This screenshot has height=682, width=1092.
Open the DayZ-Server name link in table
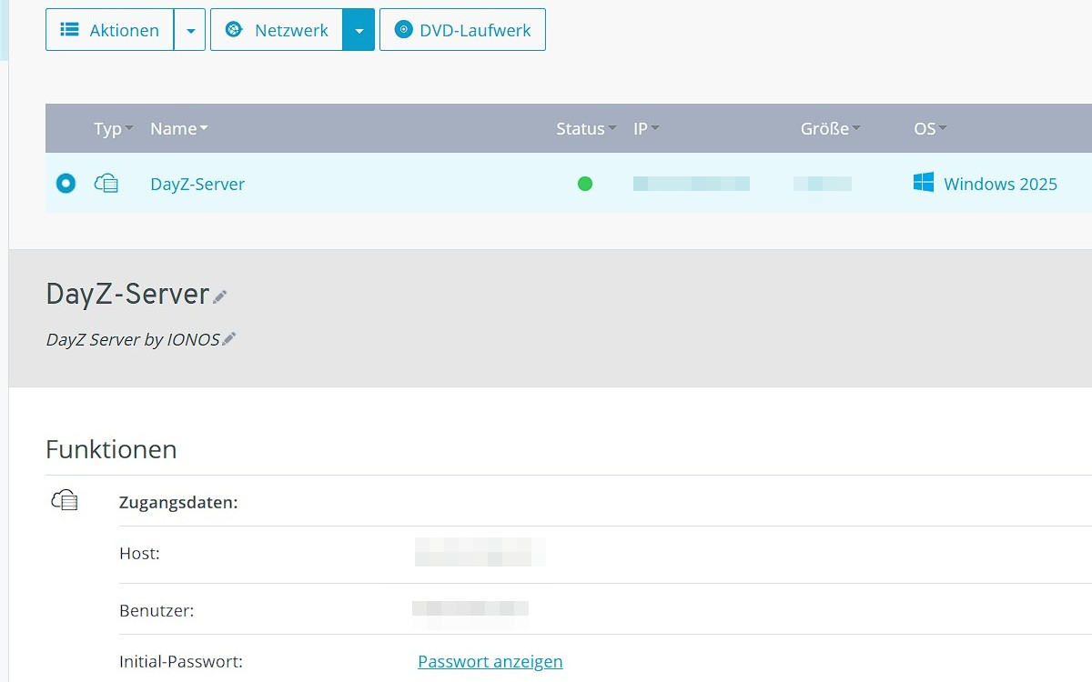[x=197, y=184]
